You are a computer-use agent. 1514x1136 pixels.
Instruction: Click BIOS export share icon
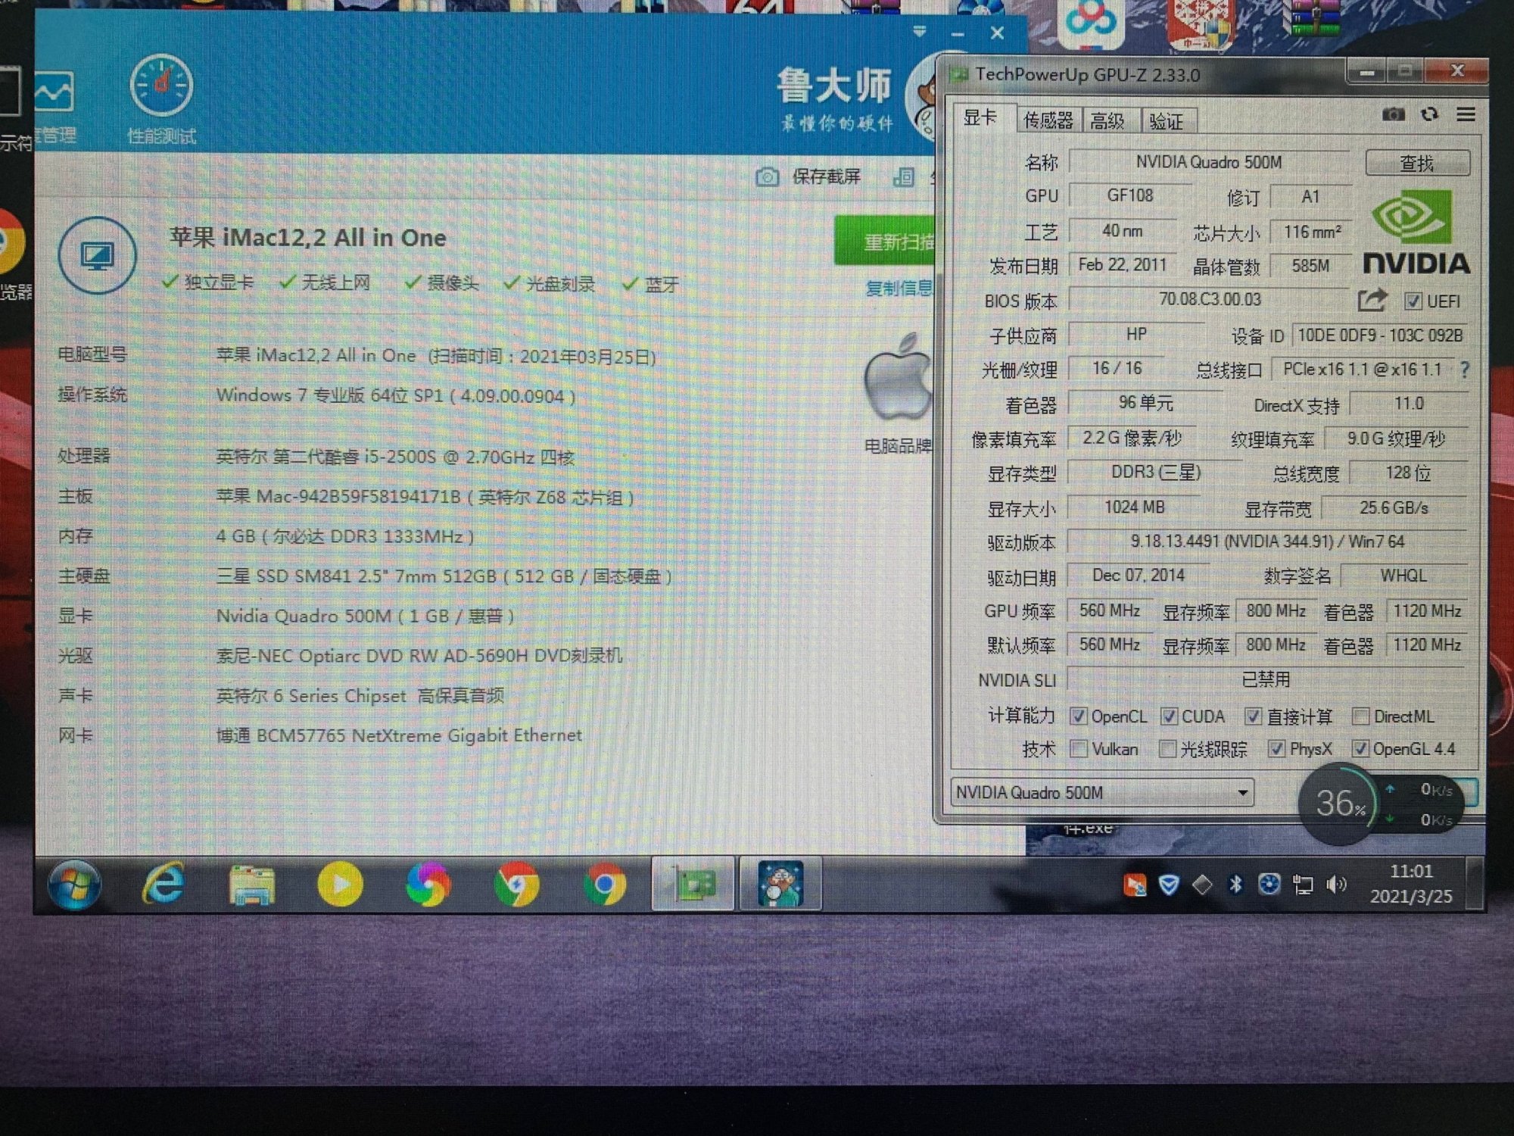click(x=1372, y=301)
